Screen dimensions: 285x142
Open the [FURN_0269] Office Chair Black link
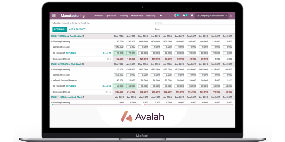click(x=66, y=64)
